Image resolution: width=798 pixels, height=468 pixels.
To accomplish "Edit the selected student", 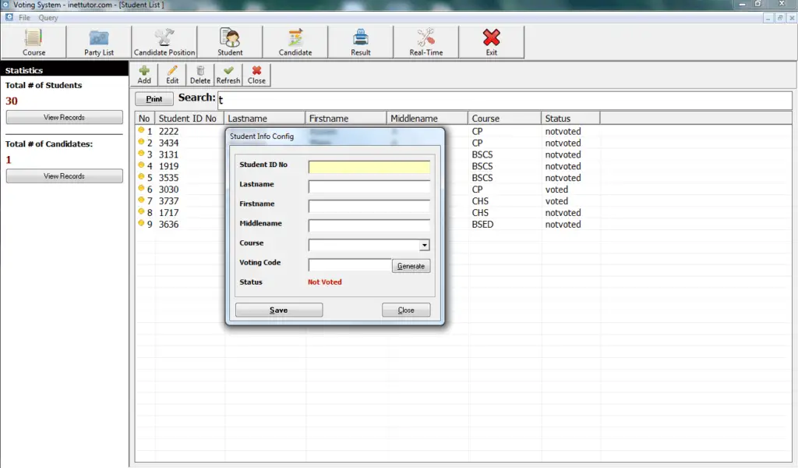I will pos(171,74).
